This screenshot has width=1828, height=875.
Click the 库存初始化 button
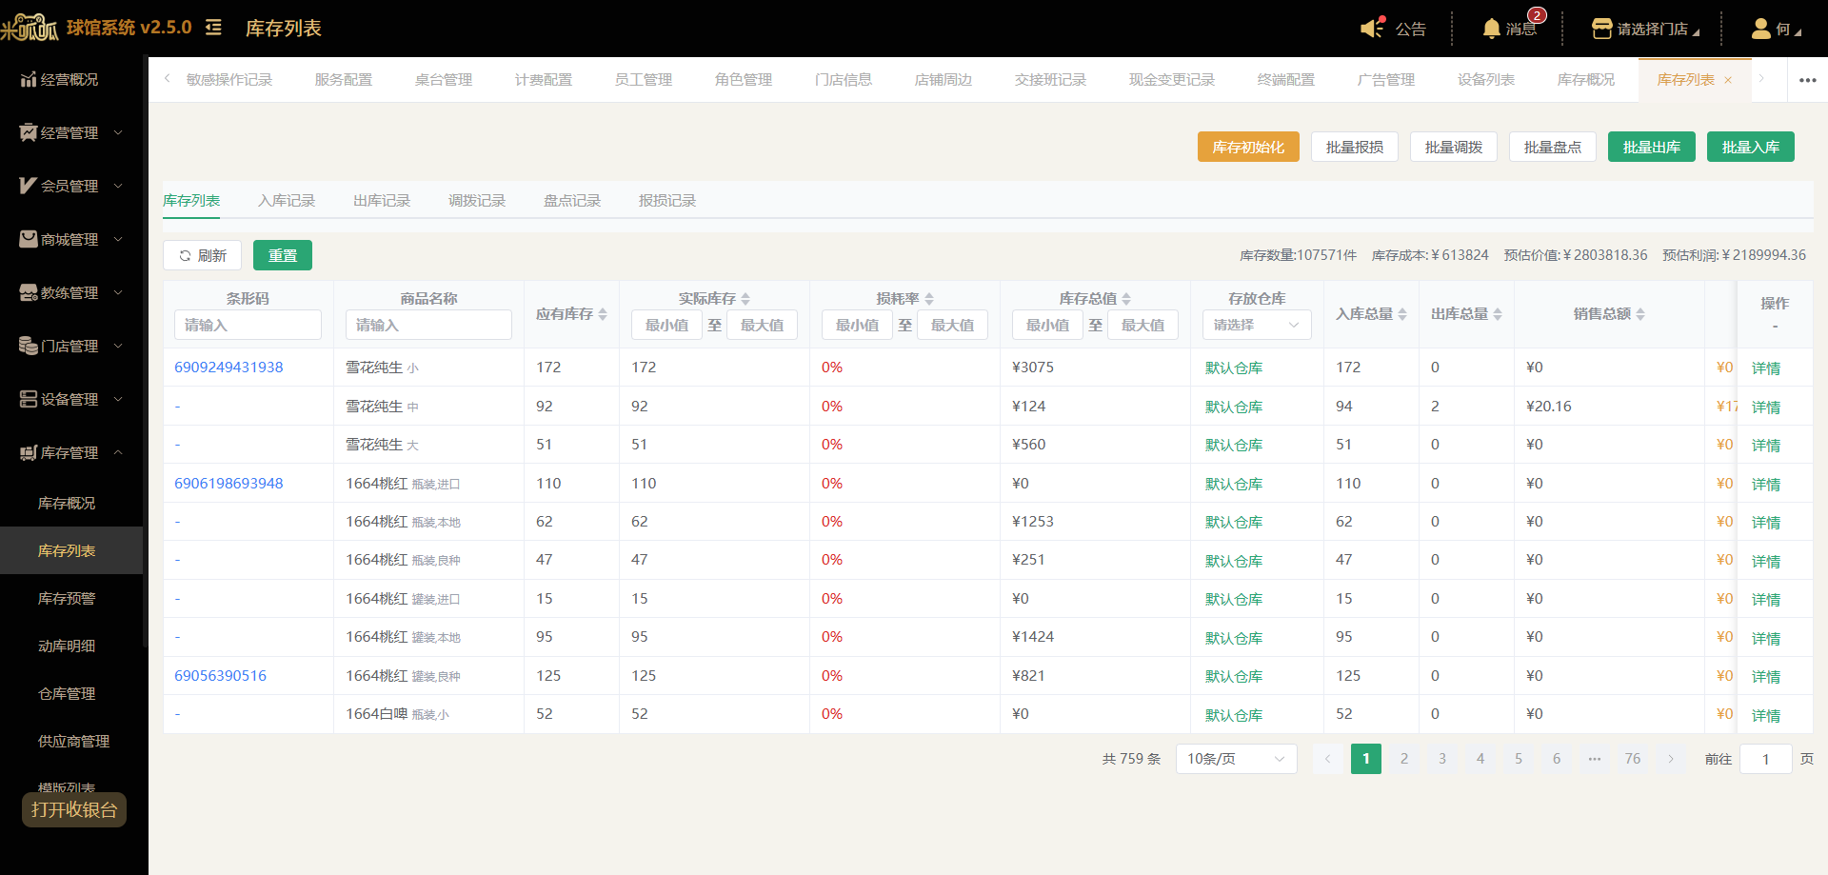coord(1248,147)
